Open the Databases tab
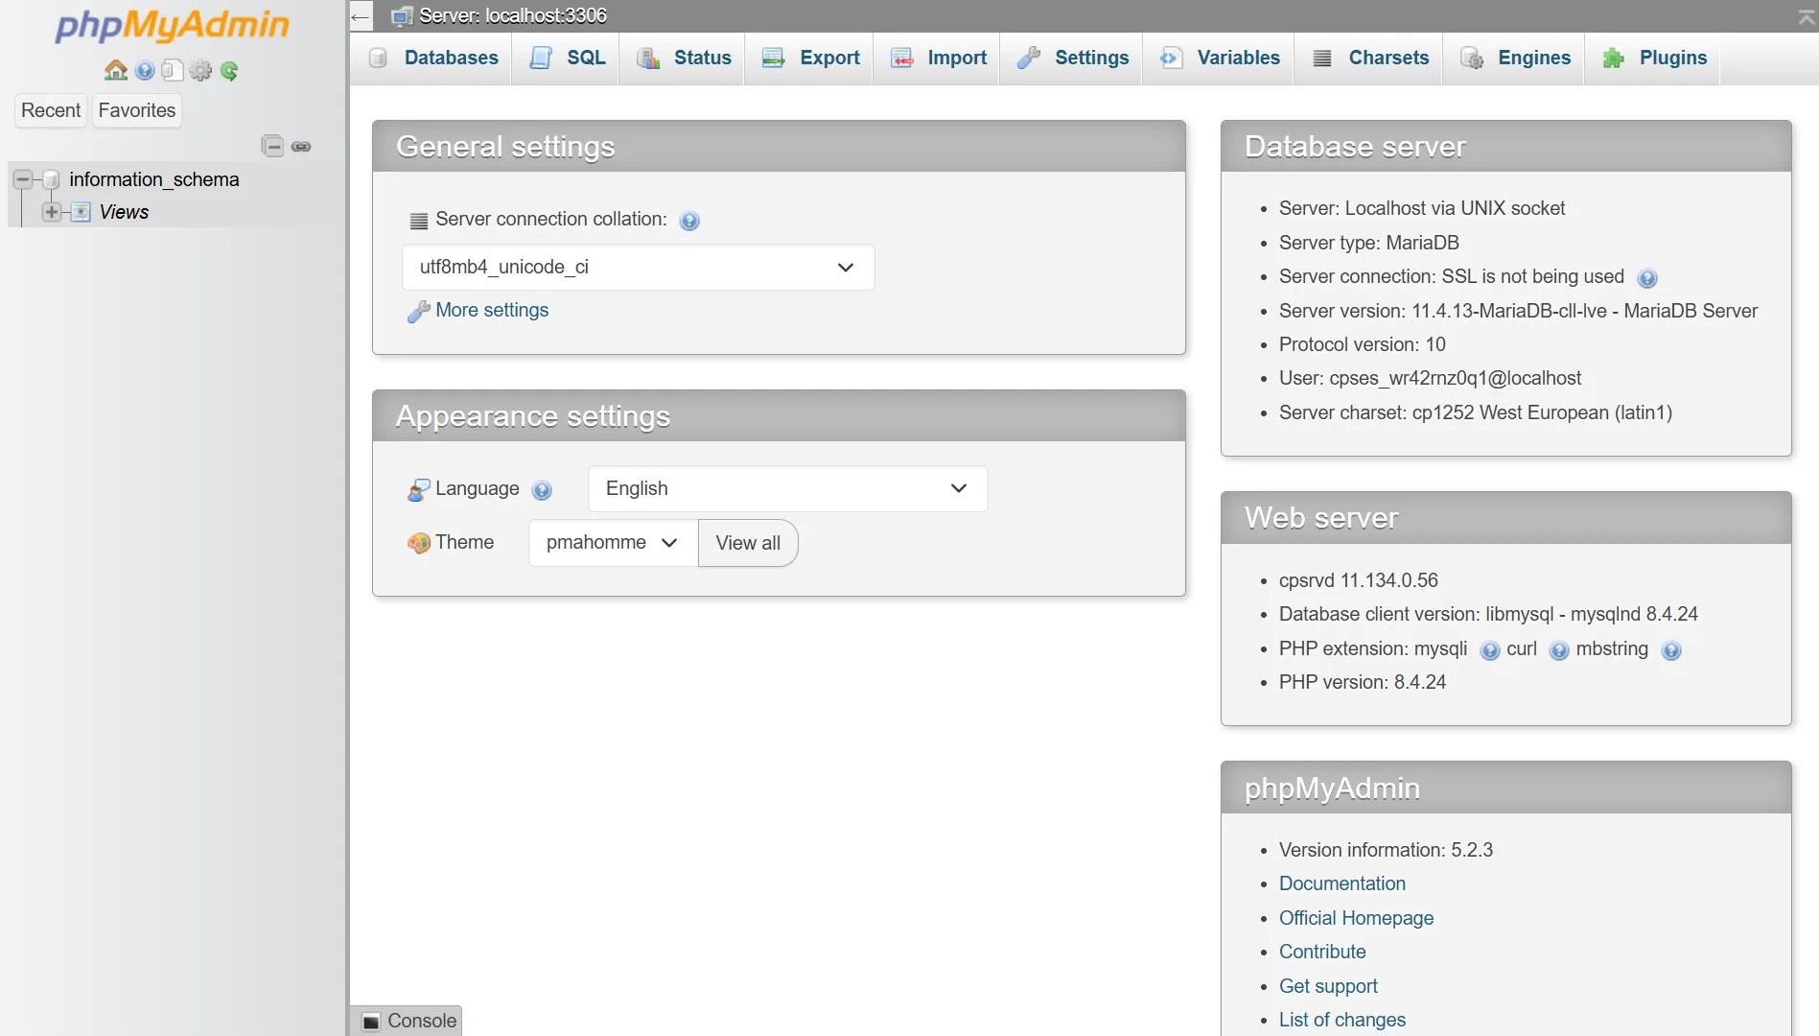The width and height of the screenshot is (1819, 1036). coord(433,58)
